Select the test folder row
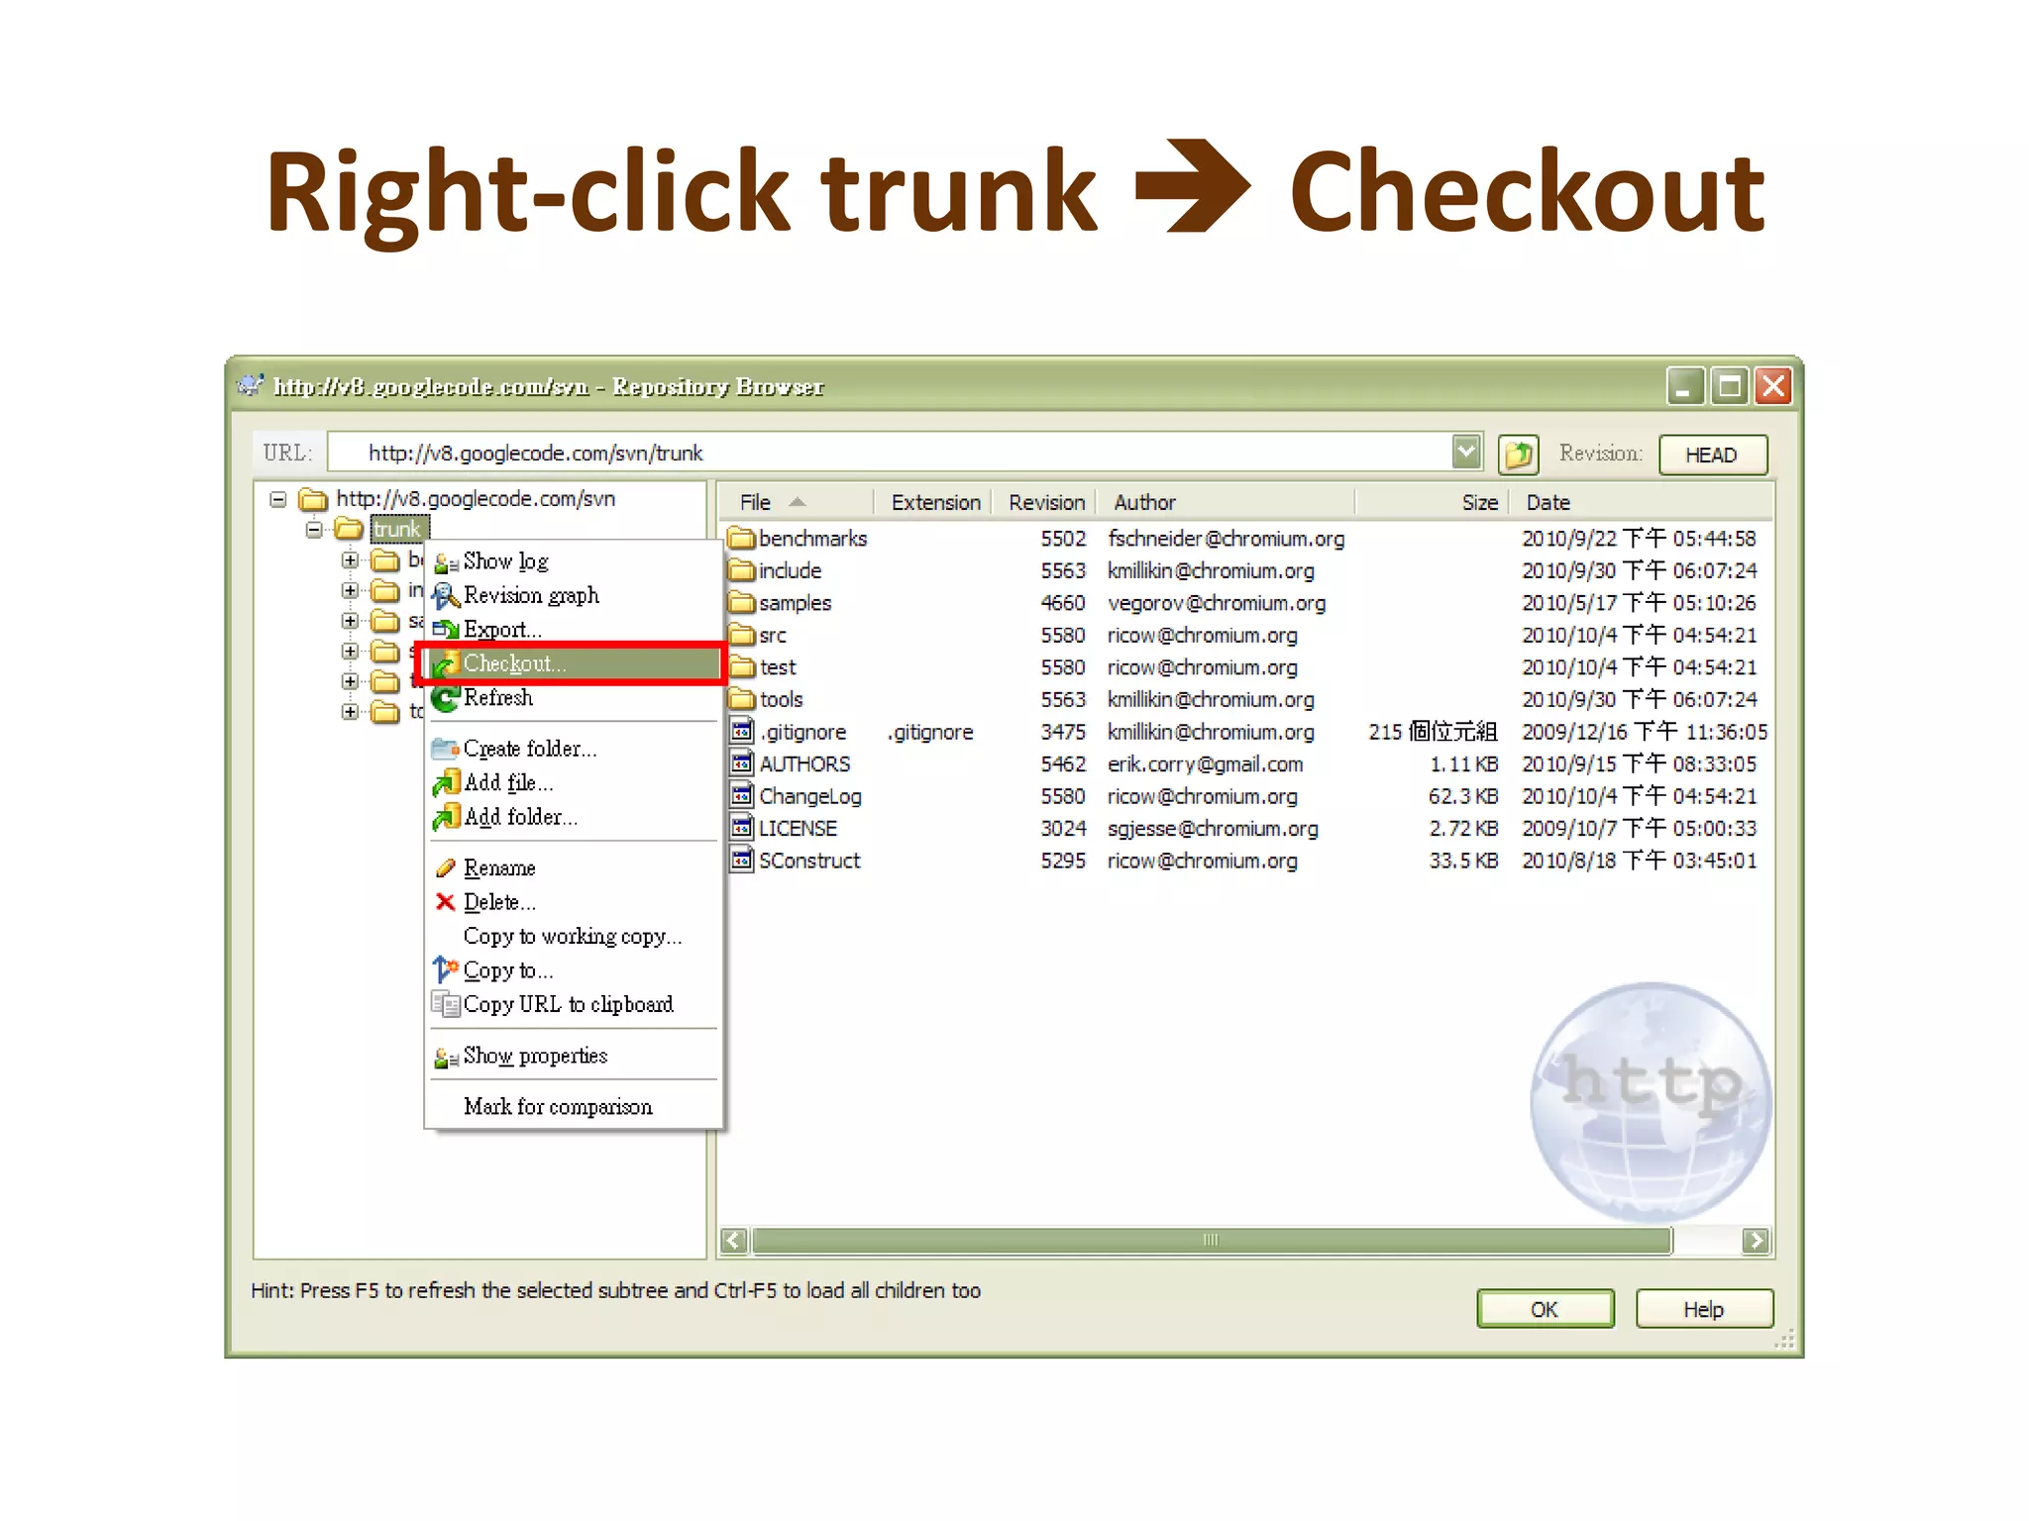Viewport: 2029px width, 1521px height. [1248, 667]
